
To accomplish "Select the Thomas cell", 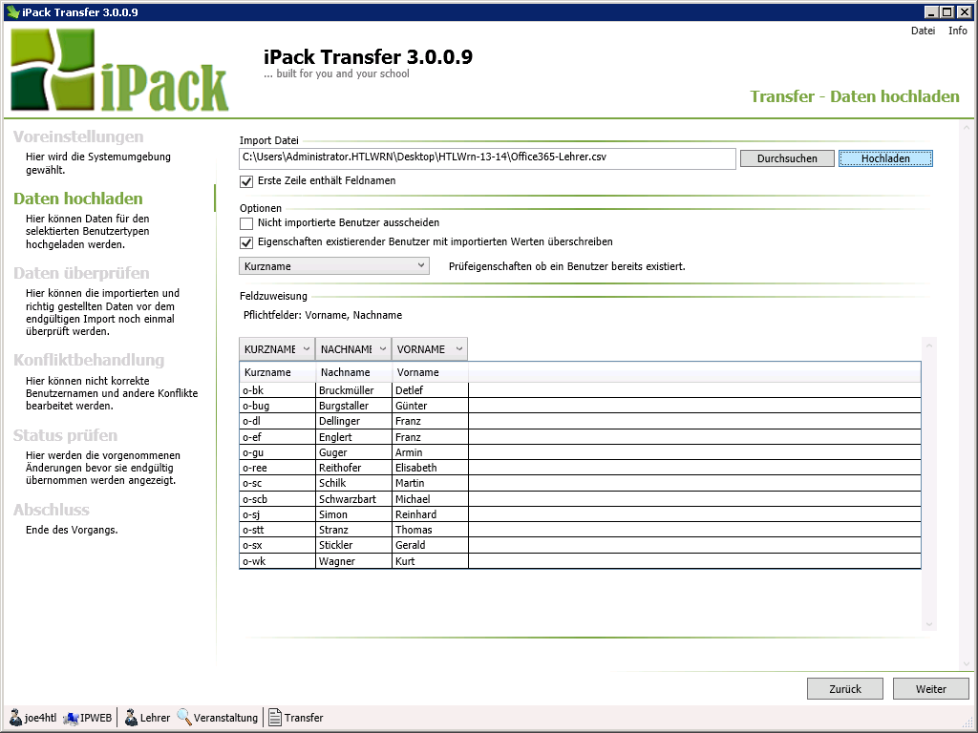I will tap(431, 530).
